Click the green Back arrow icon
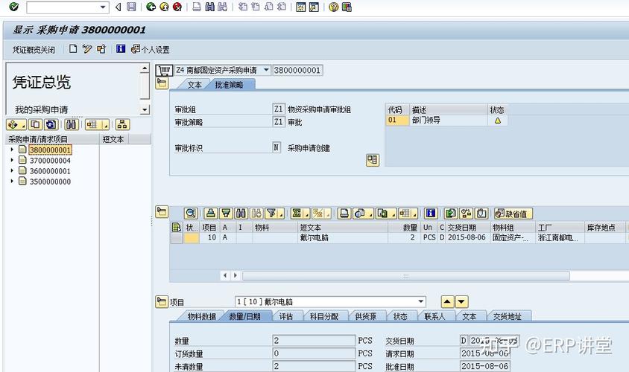This screenshot has width=629, height=372. click(151, 7)
